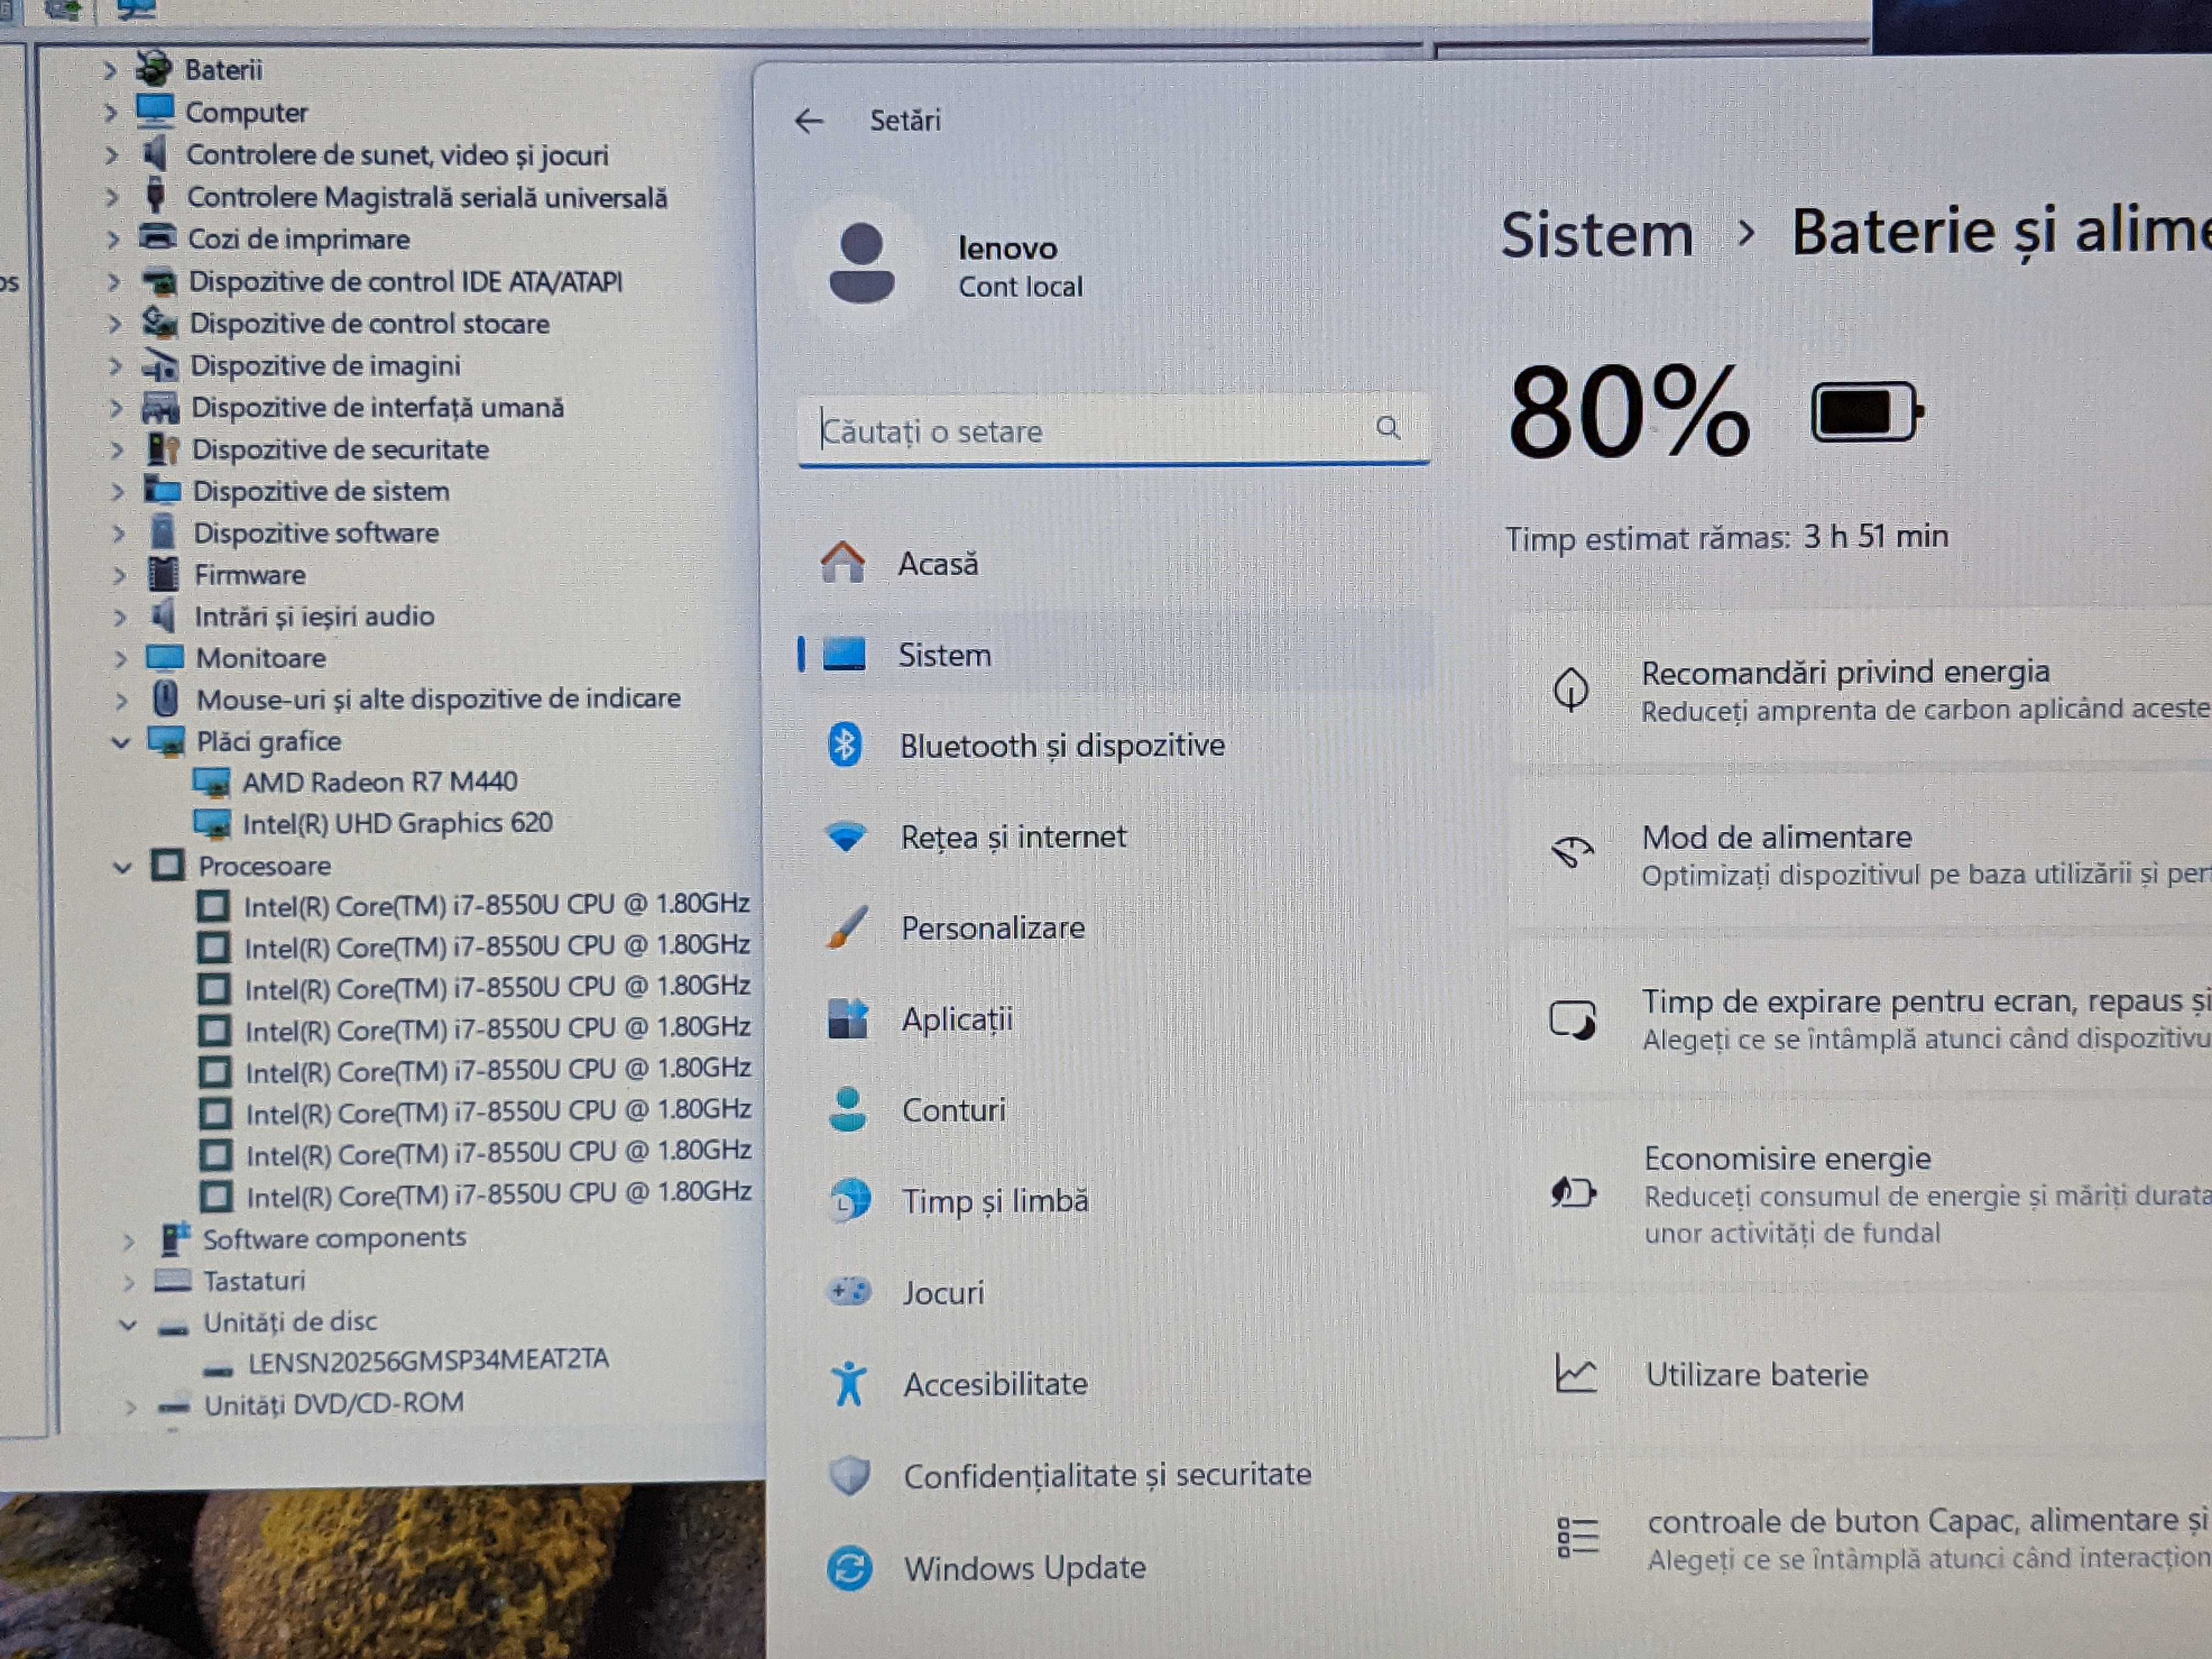This screenshot has width=2212, height=1659.
Task: Open Bluetooth și dispozitive settings
Action: [x=1115, y=745]
